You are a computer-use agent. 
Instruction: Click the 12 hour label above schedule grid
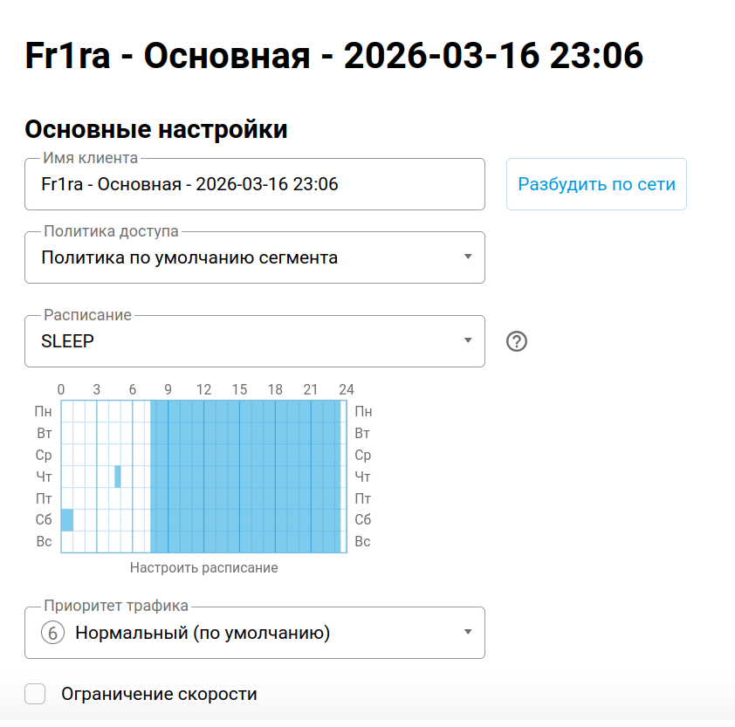pyautogui.click(x=203, y=389)
